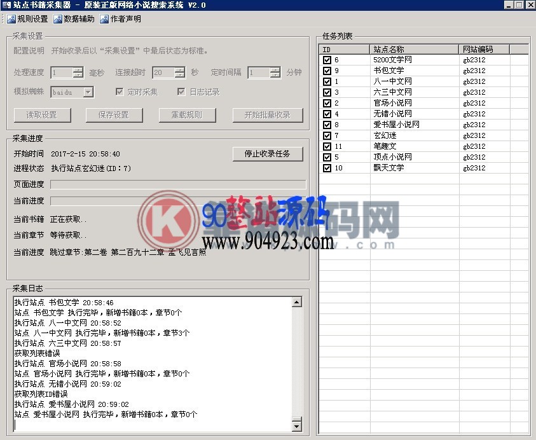Image resolution: width=536 pixels, height=440 pixels.
Task: Decrease 连接超时 with the down arrow
Action: pyautogui.click(x=180, y=75)
